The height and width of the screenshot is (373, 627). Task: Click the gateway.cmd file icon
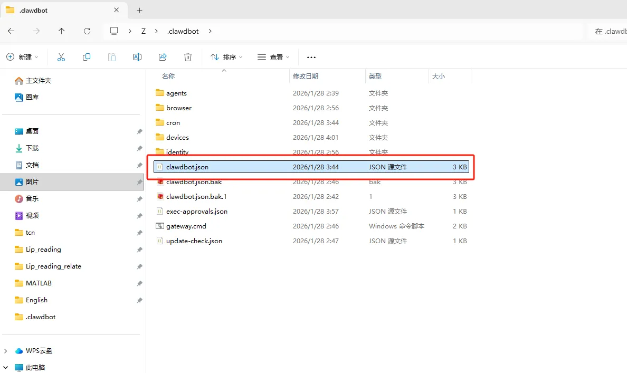point(160,226)
